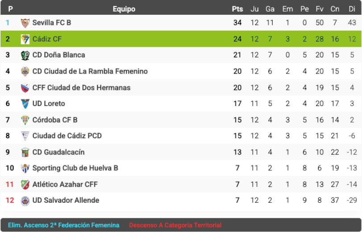Click the Equipo column header
362x233 pixels.
pos(124,9)
